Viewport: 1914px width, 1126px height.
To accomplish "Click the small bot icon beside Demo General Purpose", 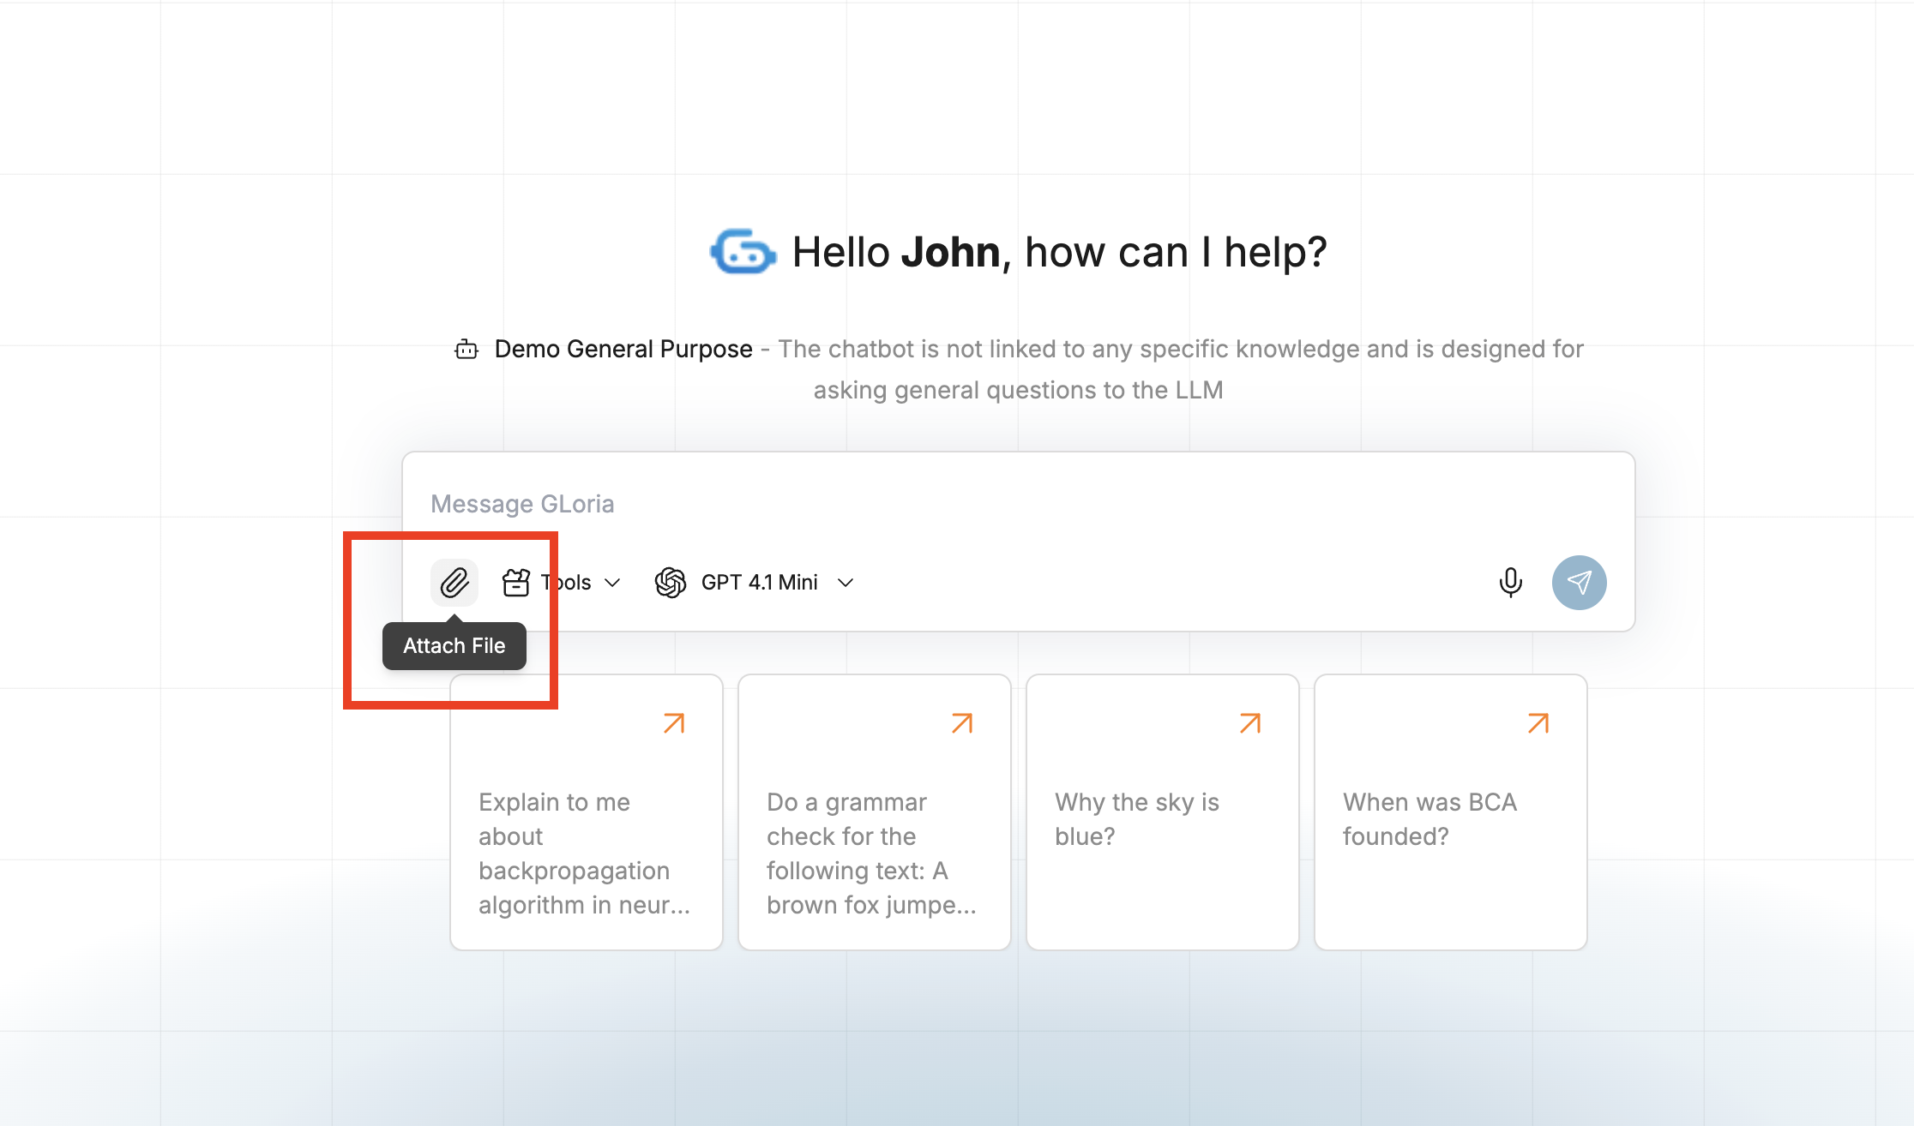I will point(466,350).
